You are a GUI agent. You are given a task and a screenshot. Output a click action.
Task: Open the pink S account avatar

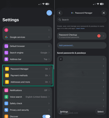tap(6, 30)
